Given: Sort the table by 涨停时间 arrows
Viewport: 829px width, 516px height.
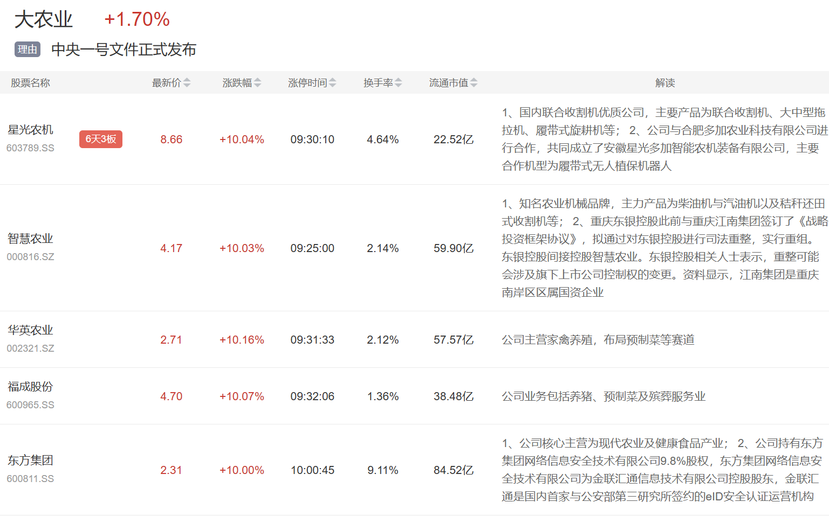Looking at the screenshot, I should pyautogui.click(x=332, y=83).
